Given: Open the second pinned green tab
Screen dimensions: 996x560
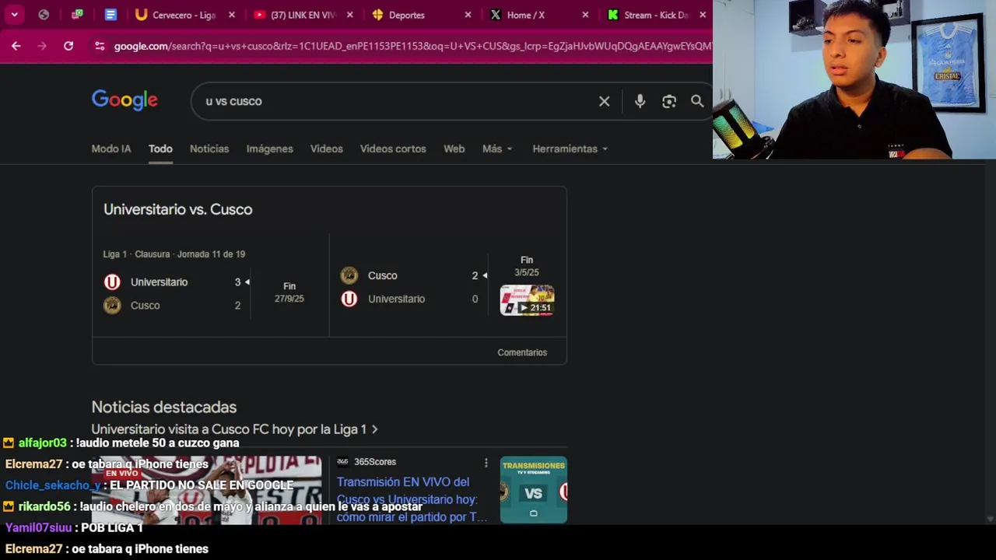Looking at the screenshot, I should tap(77, 15).
